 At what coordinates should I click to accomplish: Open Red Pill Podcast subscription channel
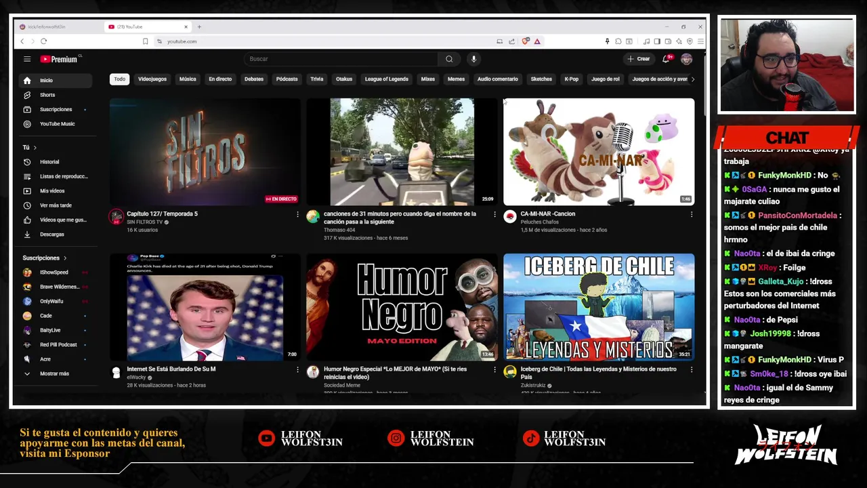pos(57,345)
